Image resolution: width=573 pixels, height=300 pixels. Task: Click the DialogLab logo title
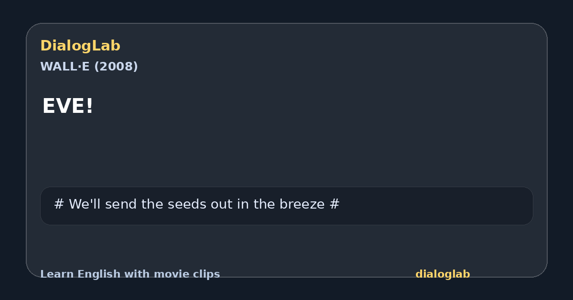(80, 46)
